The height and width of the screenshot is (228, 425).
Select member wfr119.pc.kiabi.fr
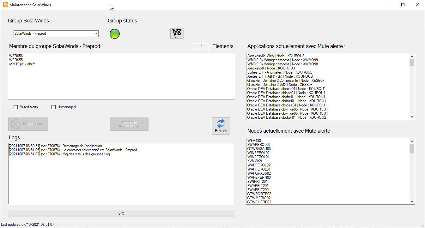point(22,64)
